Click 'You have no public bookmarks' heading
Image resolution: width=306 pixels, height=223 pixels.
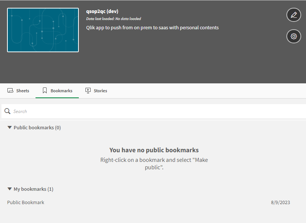154,150
